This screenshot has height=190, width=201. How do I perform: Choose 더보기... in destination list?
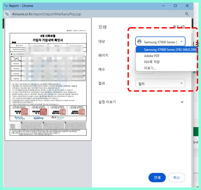166,68
